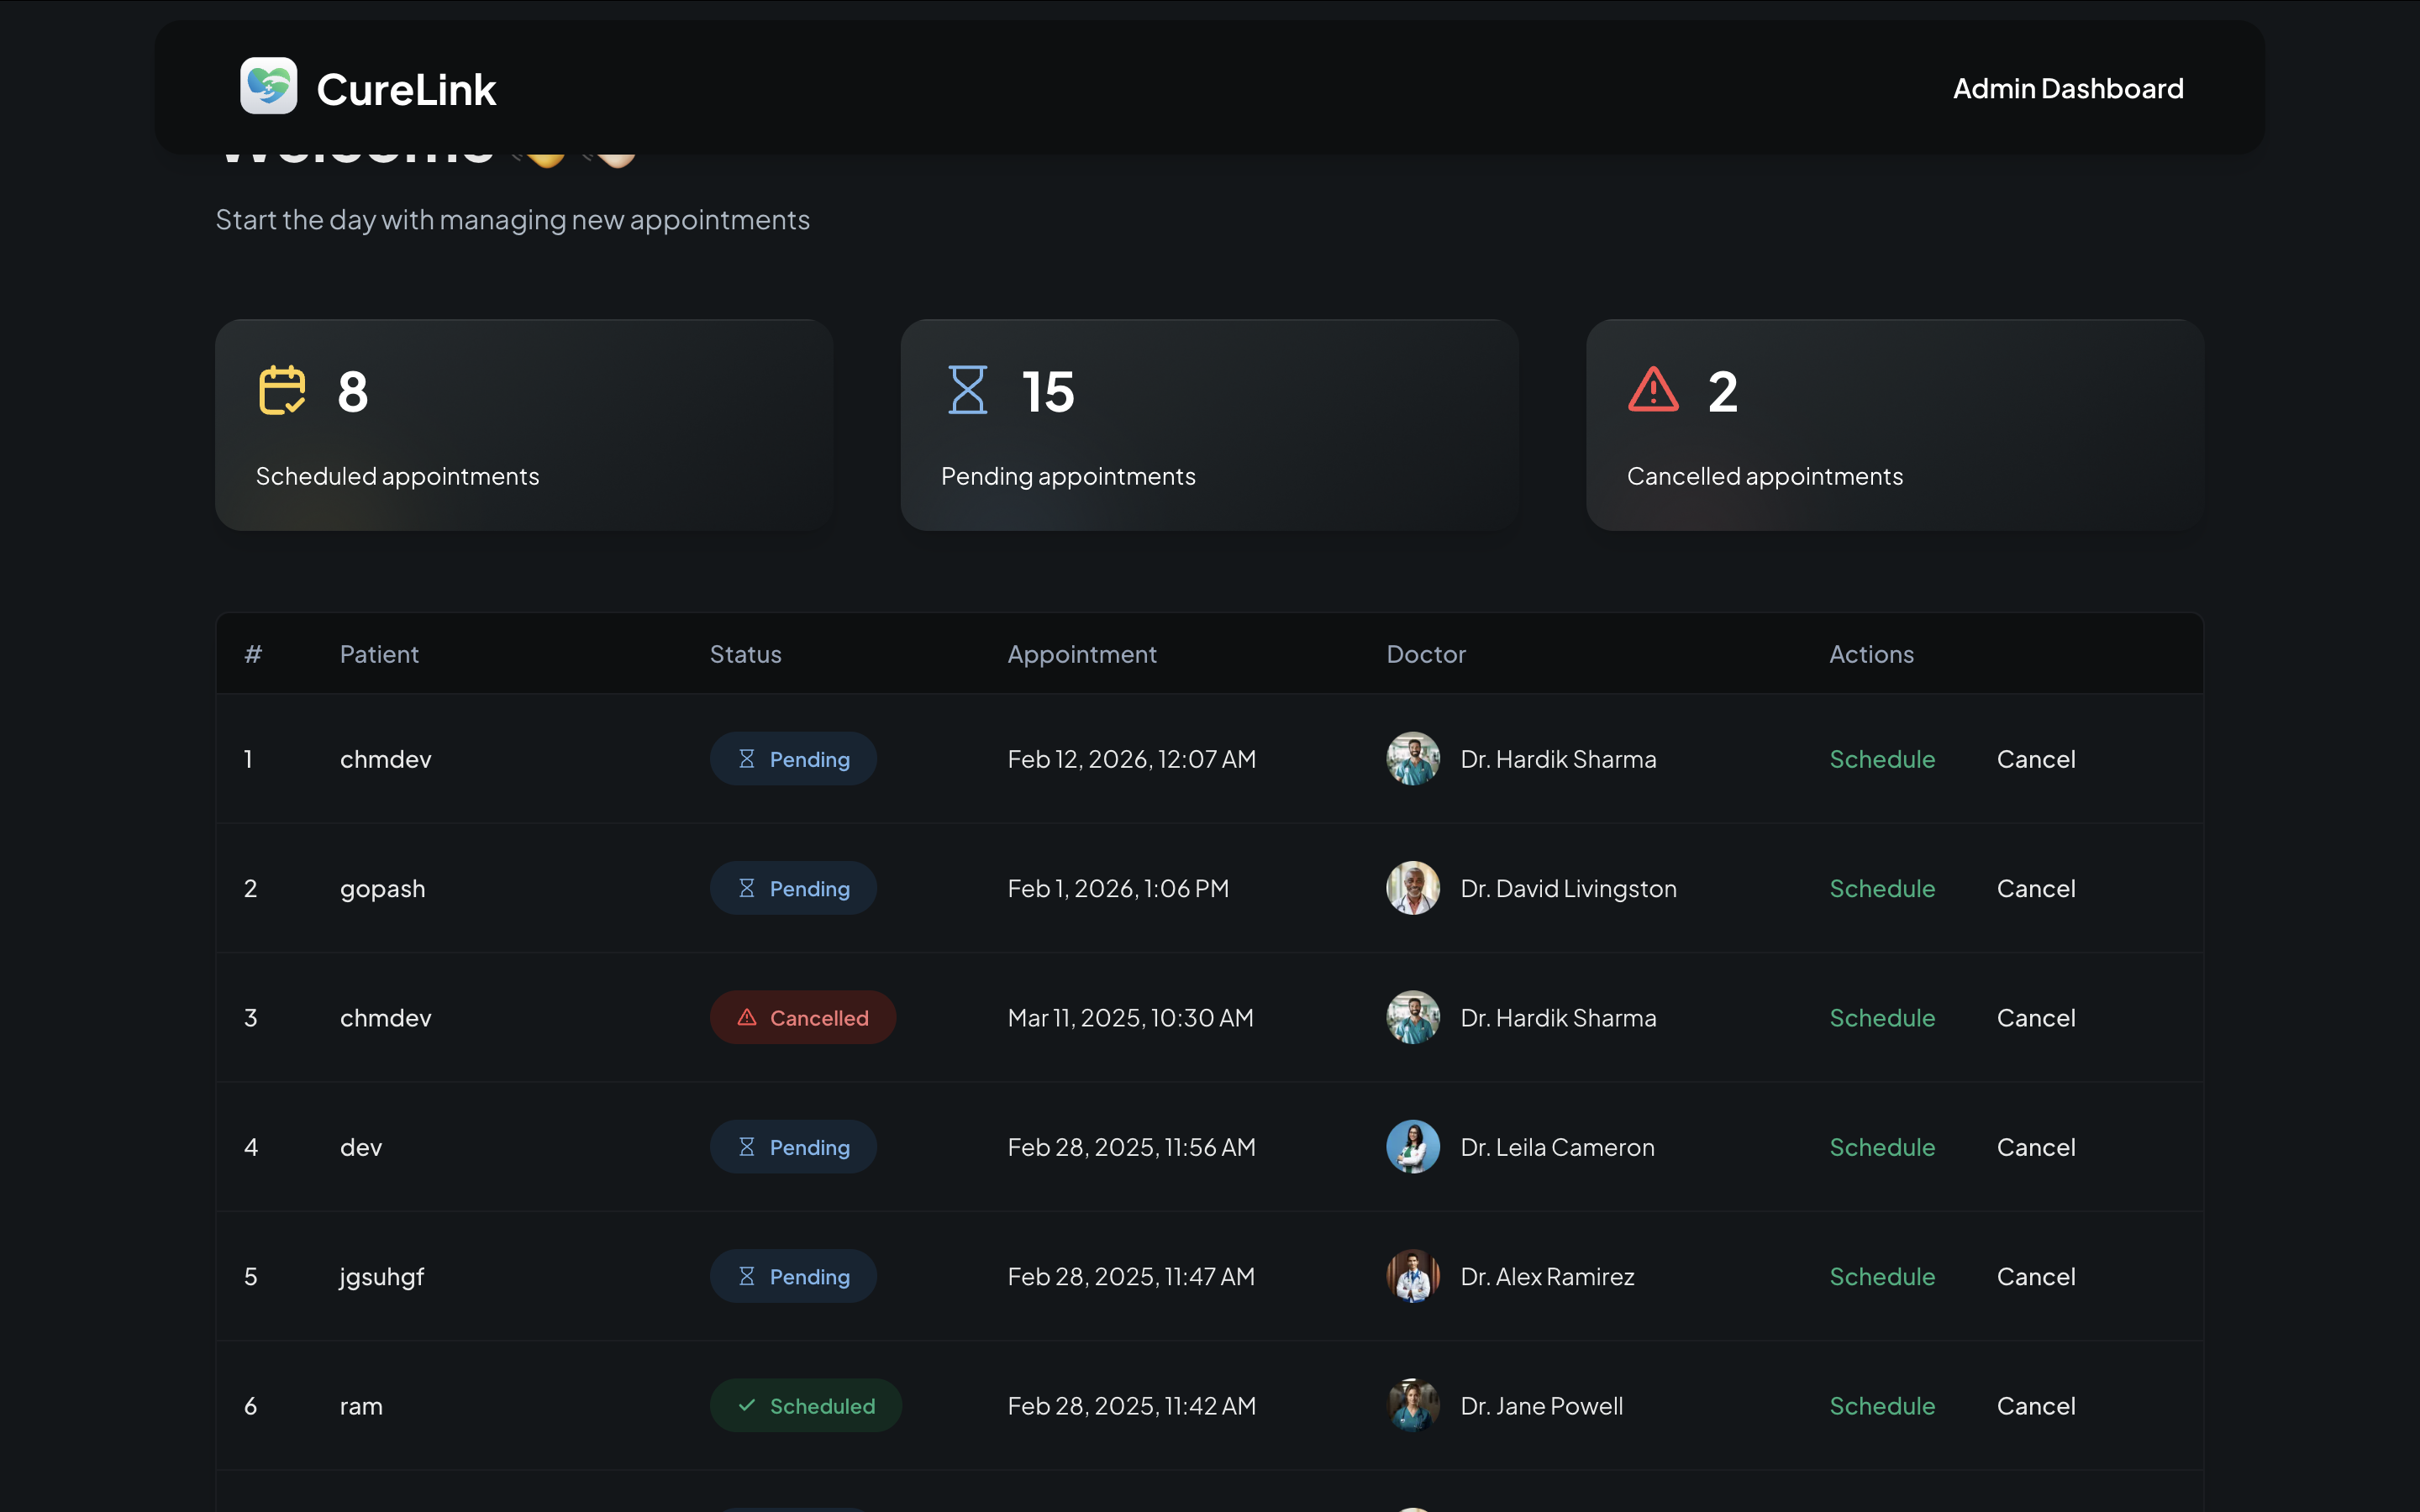The height and width of the screenshot is (1512, 2420).
Task: Click the CureLink brand name text
Action: click(x=406, y=90)
